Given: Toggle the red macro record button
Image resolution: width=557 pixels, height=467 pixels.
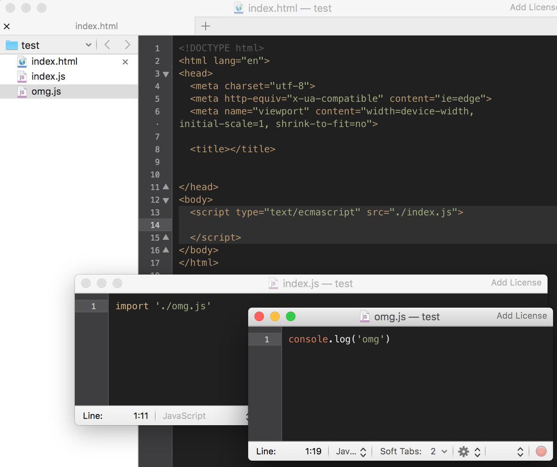Looking at the screenshot, I should [x=541, y=451].
